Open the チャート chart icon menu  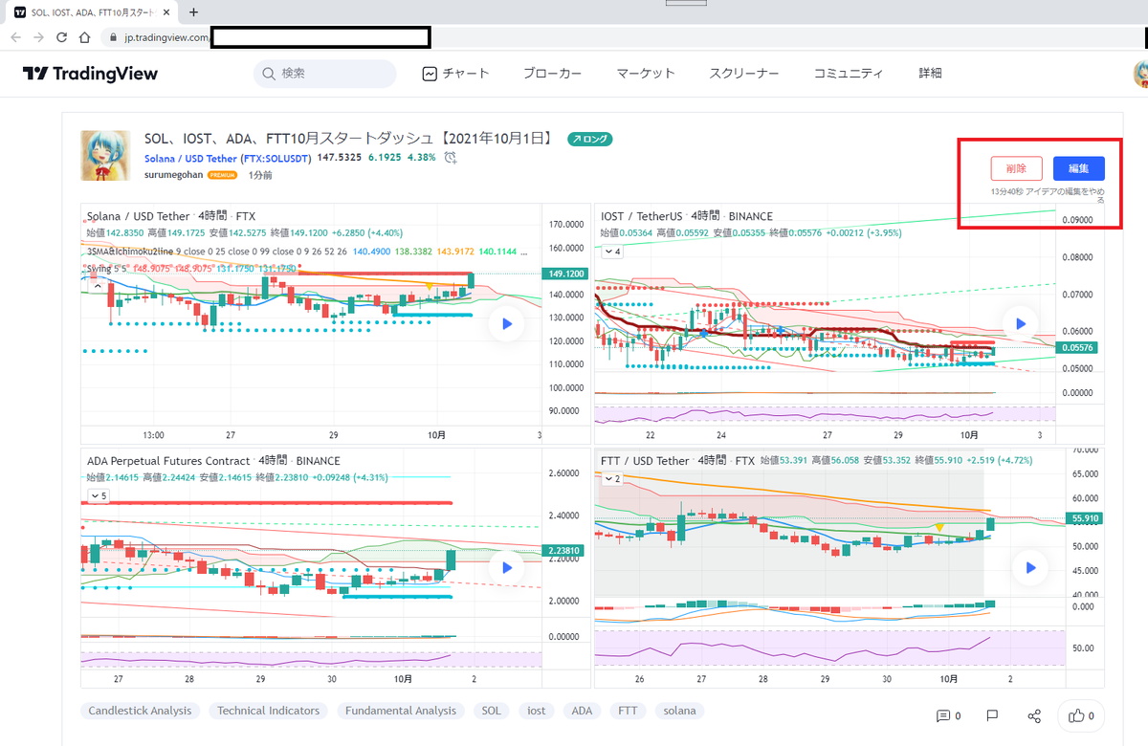[x=455, y=74]
